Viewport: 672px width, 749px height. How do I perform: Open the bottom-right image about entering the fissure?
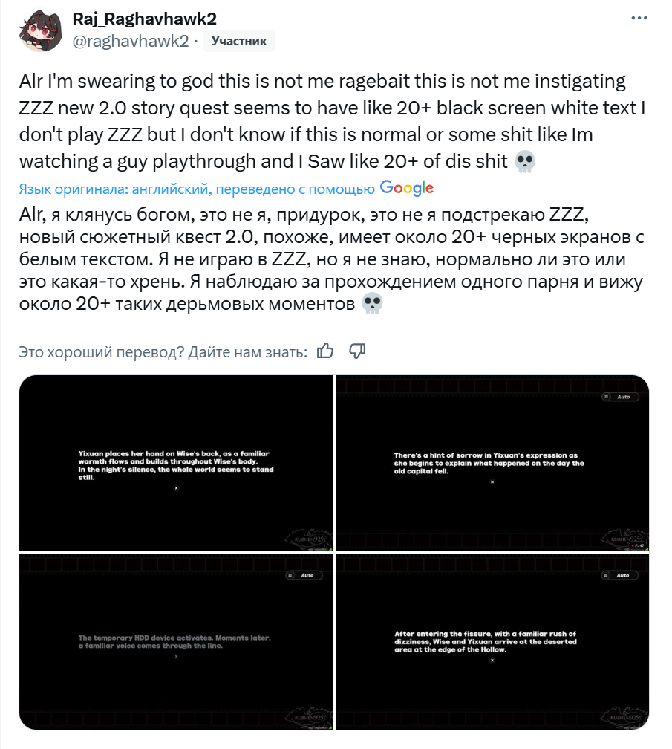pos(492,641)
